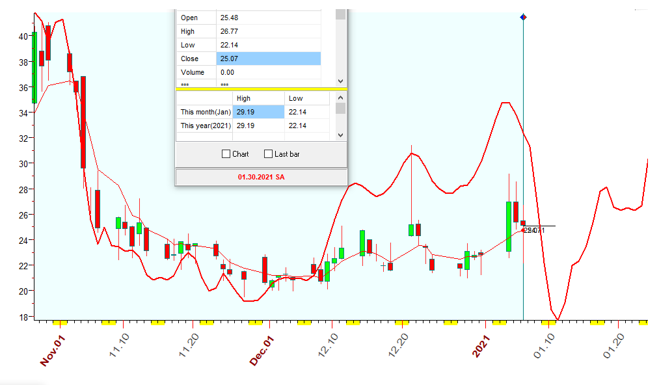Click the Nov.01 date label on axis
Viewport: 659px width, 385px height.
(53, 351)
